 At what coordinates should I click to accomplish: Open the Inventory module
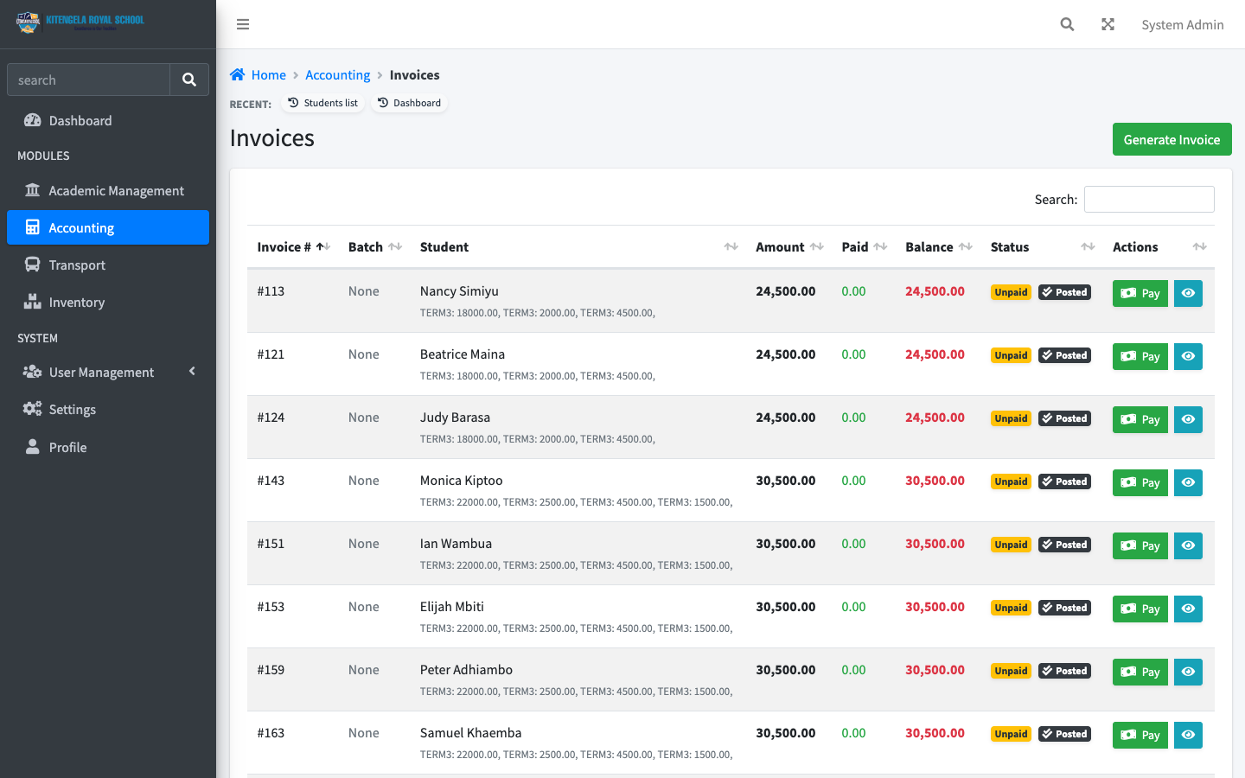(x=108, y=303)
